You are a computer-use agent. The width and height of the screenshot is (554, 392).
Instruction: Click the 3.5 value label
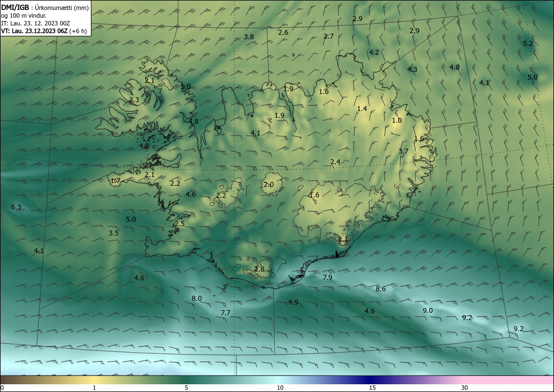pyautogui.click(x=114, y=233)
